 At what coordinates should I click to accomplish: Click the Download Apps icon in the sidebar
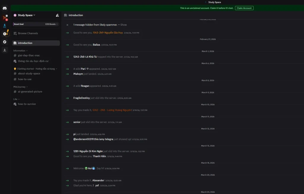pos(4,50)
